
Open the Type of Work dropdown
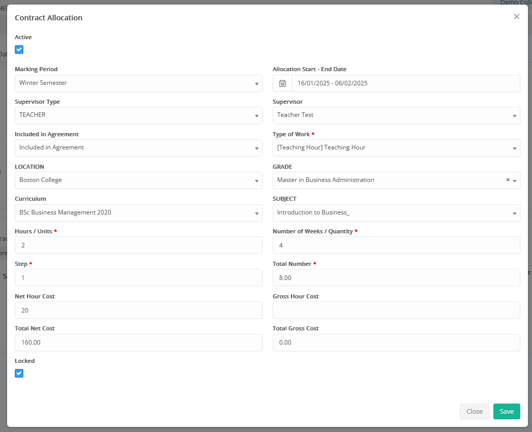pos(396,148)
